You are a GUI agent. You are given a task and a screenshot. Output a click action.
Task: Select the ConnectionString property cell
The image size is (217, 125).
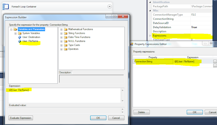tap(153, 61)
